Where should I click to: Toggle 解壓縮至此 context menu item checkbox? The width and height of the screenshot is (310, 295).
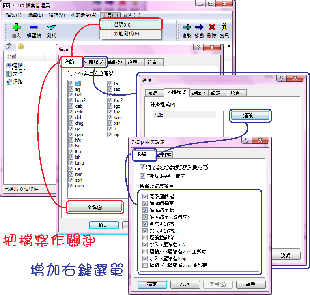[x=145, y=210]
